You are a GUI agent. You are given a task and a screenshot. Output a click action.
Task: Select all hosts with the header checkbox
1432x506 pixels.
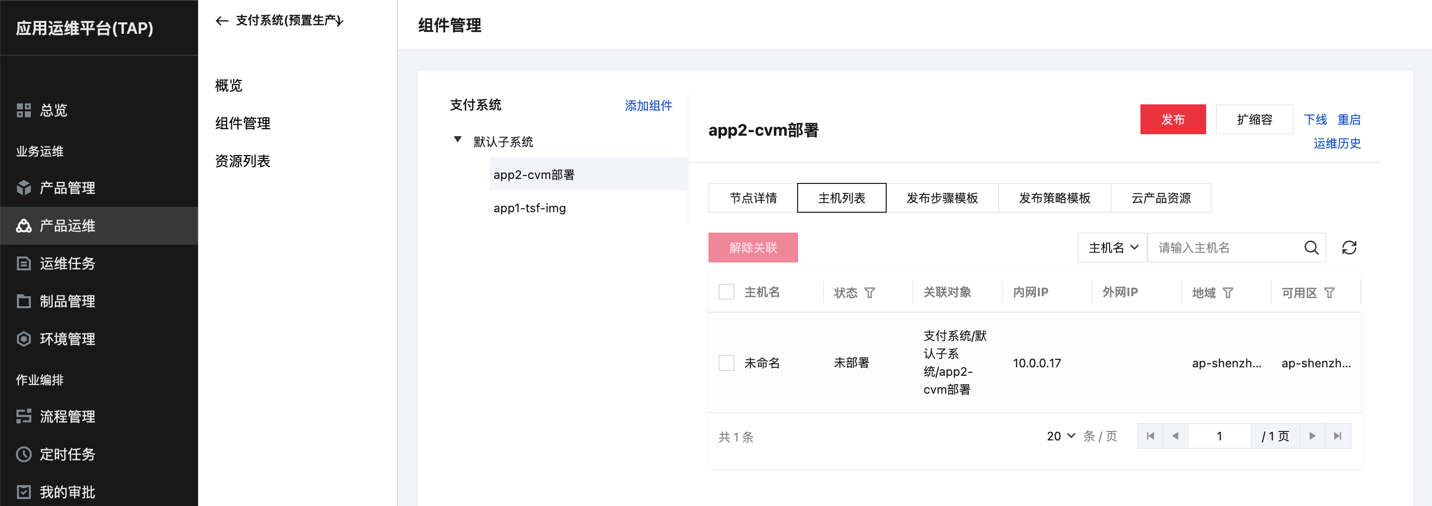726,292
